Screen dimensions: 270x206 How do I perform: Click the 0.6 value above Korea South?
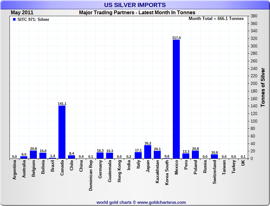[167, 156]
